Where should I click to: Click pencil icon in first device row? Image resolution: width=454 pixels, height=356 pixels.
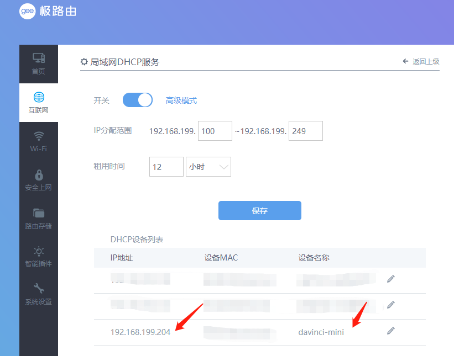coord(390,279)
